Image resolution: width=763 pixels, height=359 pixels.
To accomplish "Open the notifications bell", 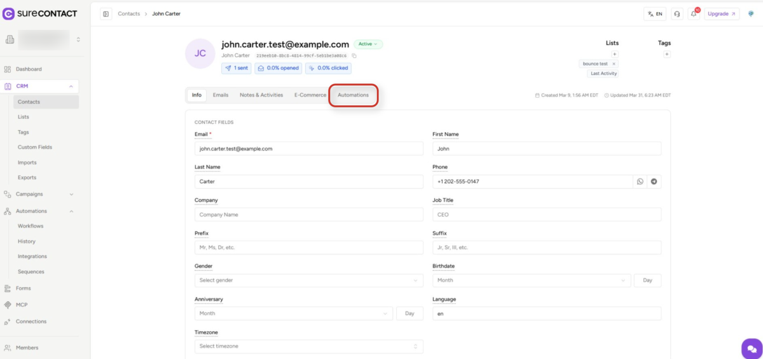I will [694, 13].
